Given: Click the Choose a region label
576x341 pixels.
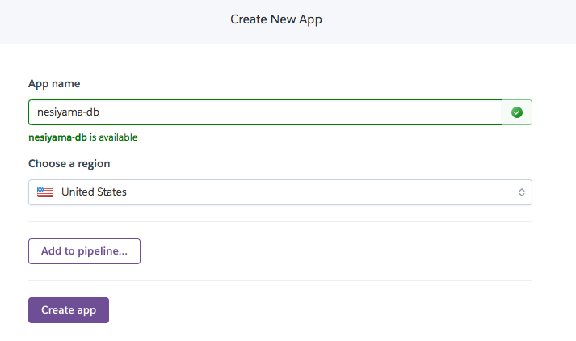Looking at the screenshot, I should click(69, 163).
